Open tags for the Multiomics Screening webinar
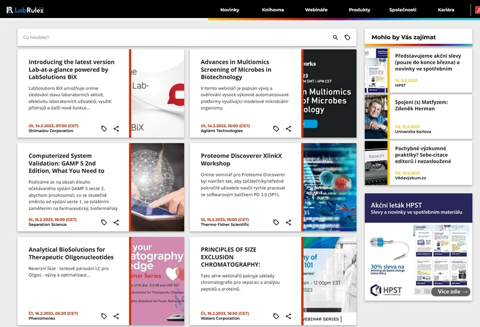This screenshot has height=327, width=480. point(276,129)
